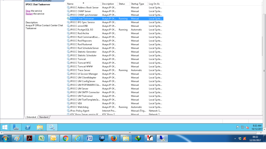266x149 pixels.
Task: Sort by Startup Type column header
Action: pos(139,4)
